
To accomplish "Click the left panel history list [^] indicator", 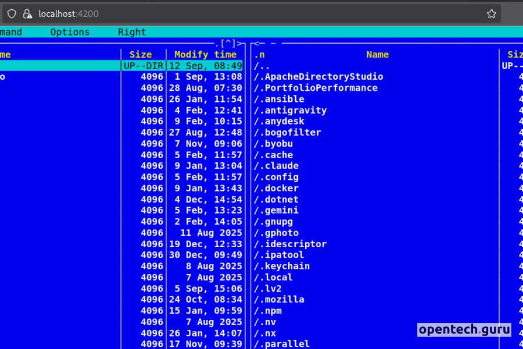I will [228, 44].
